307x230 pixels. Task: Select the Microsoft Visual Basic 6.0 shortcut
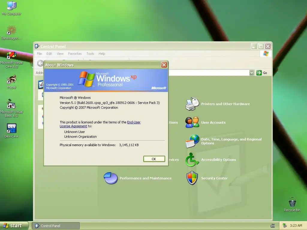12,108
